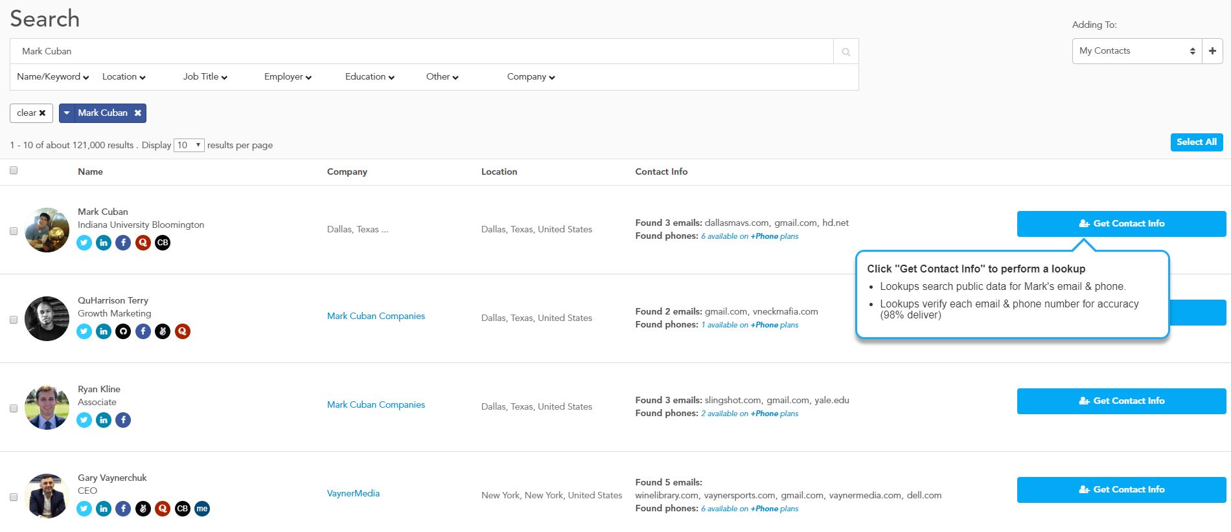Open QuHarrison Terry's AngelList icon
1231x532 pixels.
pos(163,331)
